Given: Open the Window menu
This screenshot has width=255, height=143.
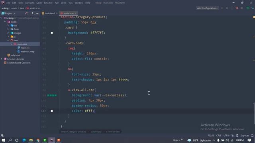Looking at the screenshot, I should point(79,3).
